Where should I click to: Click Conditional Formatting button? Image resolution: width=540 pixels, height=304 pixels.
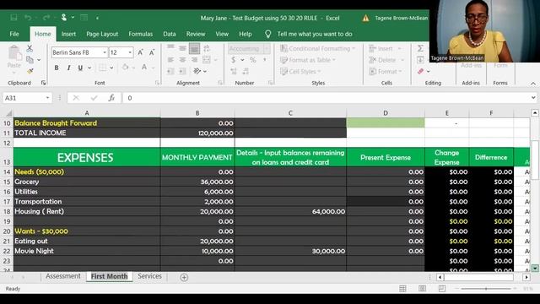(317, 49)
